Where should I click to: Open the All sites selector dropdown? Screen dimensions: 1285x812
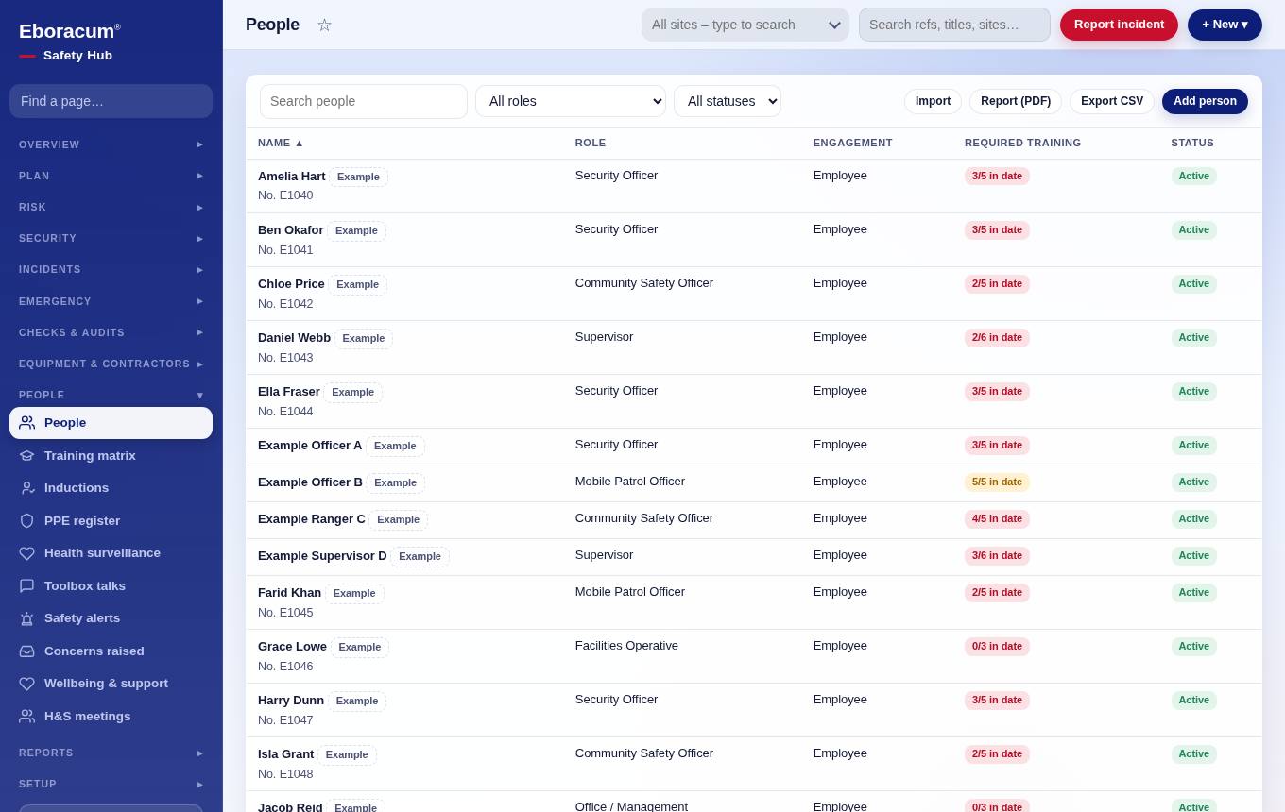point(745,25)
